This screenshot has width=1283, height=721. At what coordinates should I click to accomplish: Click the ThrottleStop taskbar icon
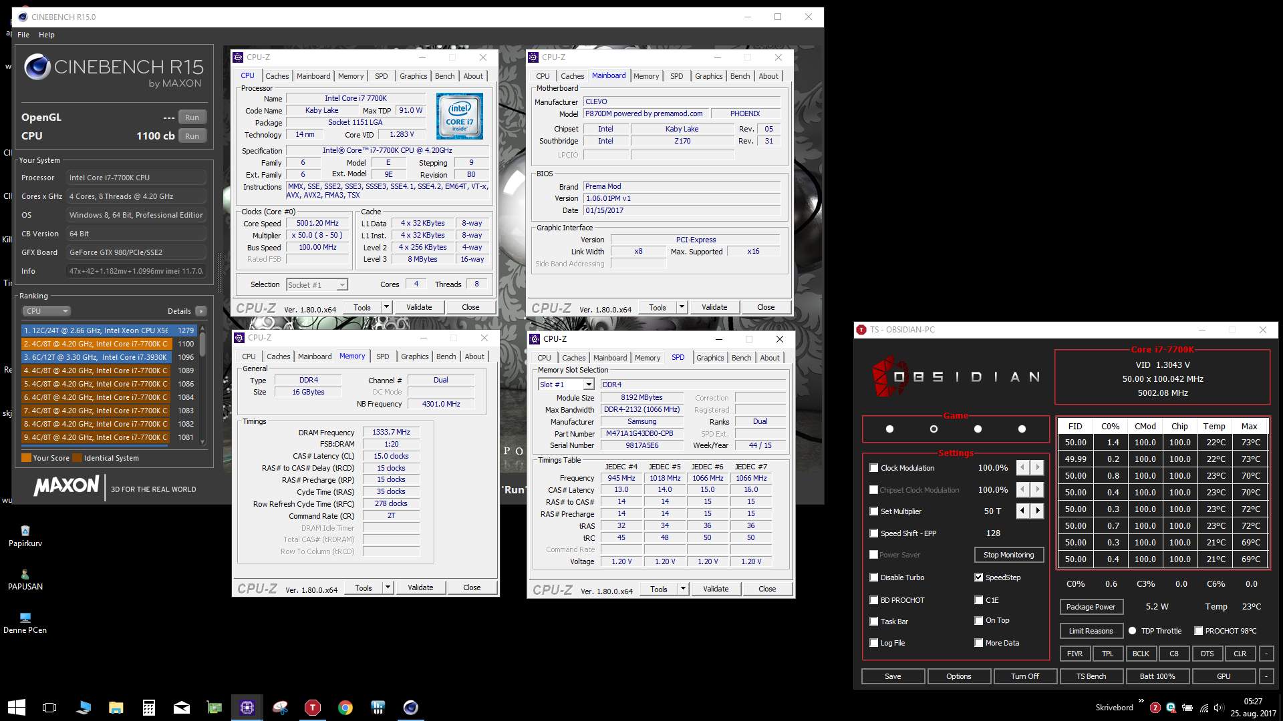pos(313,707)
